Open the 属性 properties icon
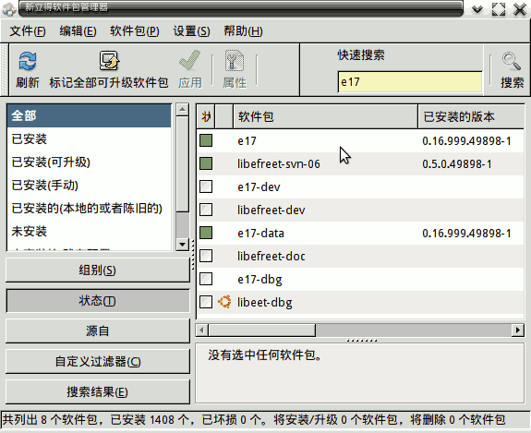This screenshot has width=531, height=433. pos(235,61)
